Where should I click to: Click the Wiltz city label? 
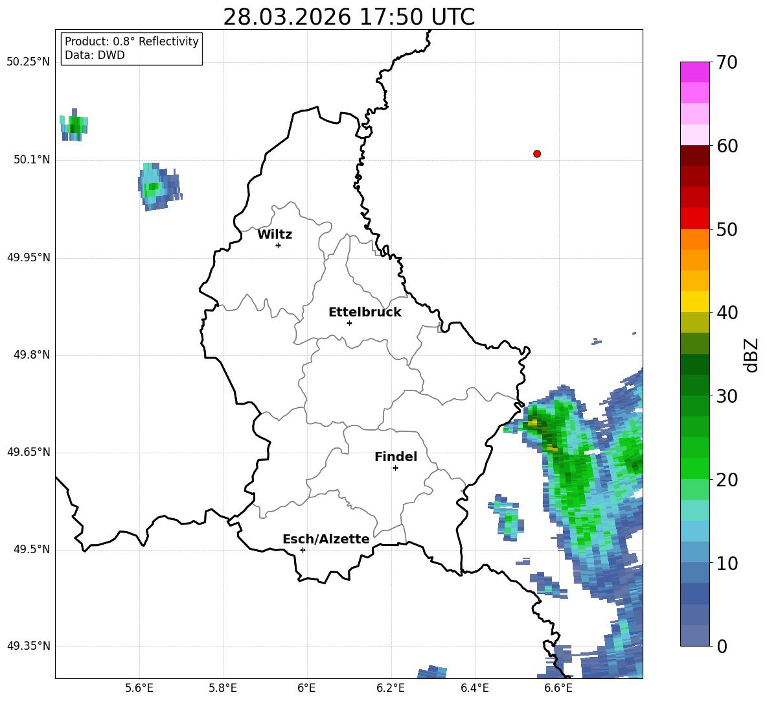point(275,235)
